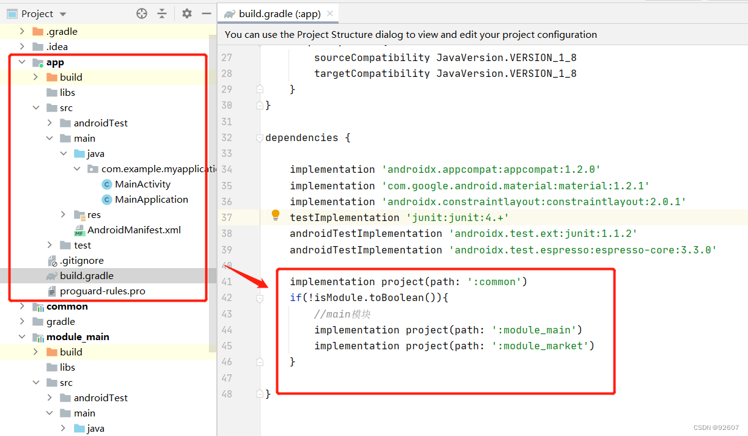Screen dimensions: 748x436
Task: Expand the common module
Action: [22, 306]
